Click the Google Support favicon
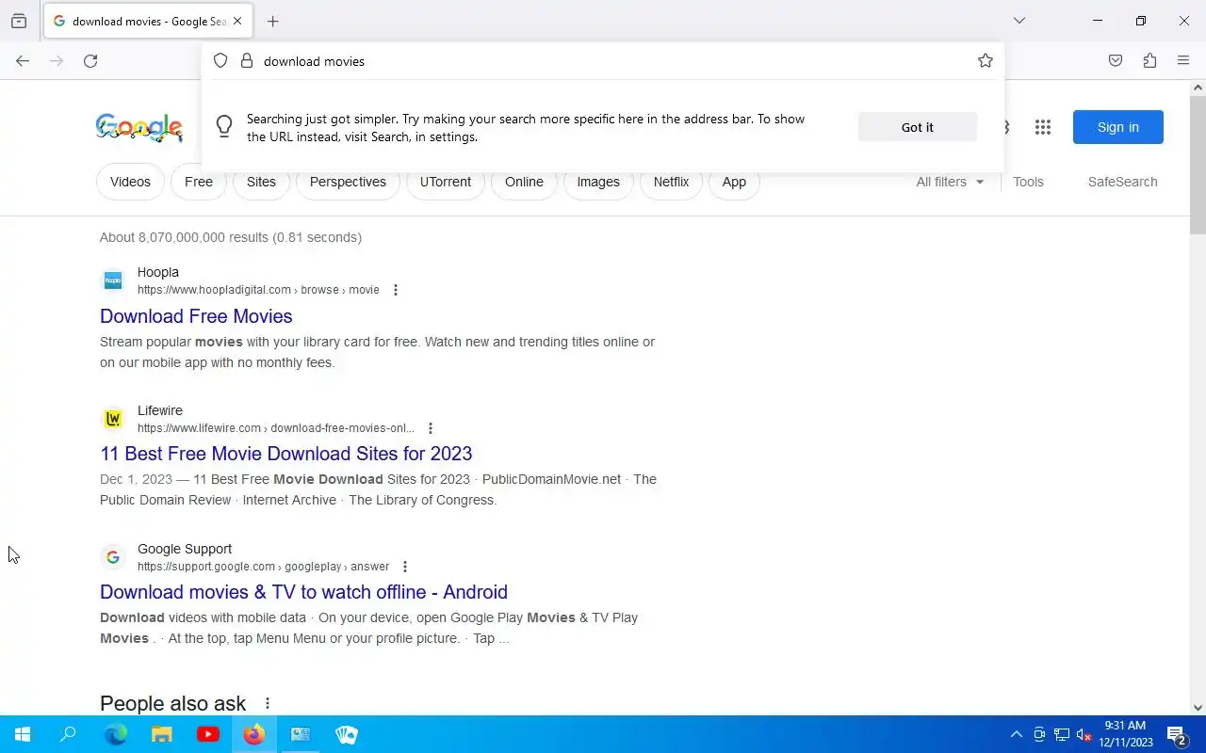 point(113,556)
